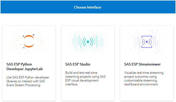Image resolution: width=176 pixels, height=102 pixels.
Task: Click the teal center dot of the Studio icon
Action: click(x=88, y=42)
